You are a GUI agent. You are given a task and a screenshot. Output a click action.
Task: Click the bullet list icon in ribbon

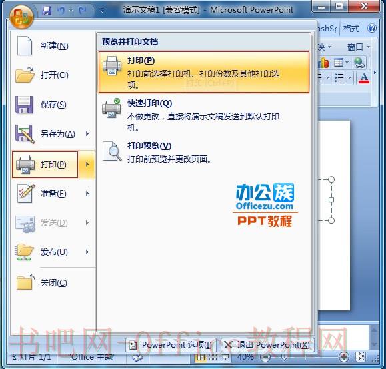click(339, 78)
